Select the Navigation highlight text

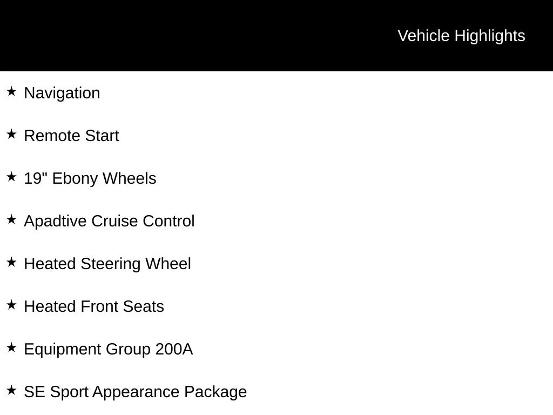(x=62, y=93)
